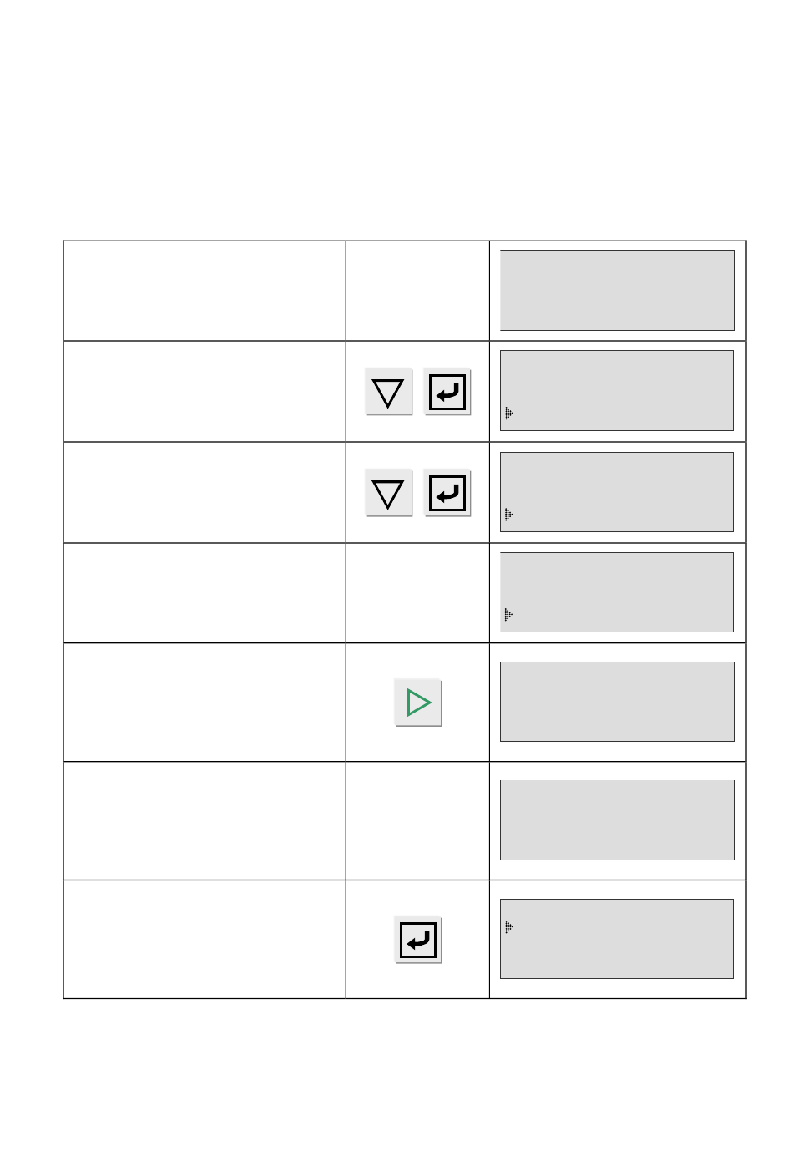This screenshot has width=793, height=1152.
Task: Click the gray display panel in first row
Action: point(617,290)
